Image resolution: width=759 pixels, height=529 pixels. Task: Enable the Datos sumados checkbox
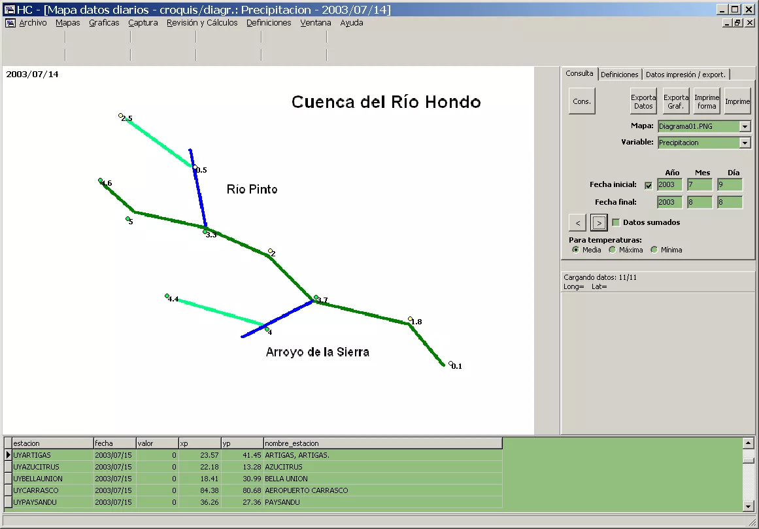[616, 222]
